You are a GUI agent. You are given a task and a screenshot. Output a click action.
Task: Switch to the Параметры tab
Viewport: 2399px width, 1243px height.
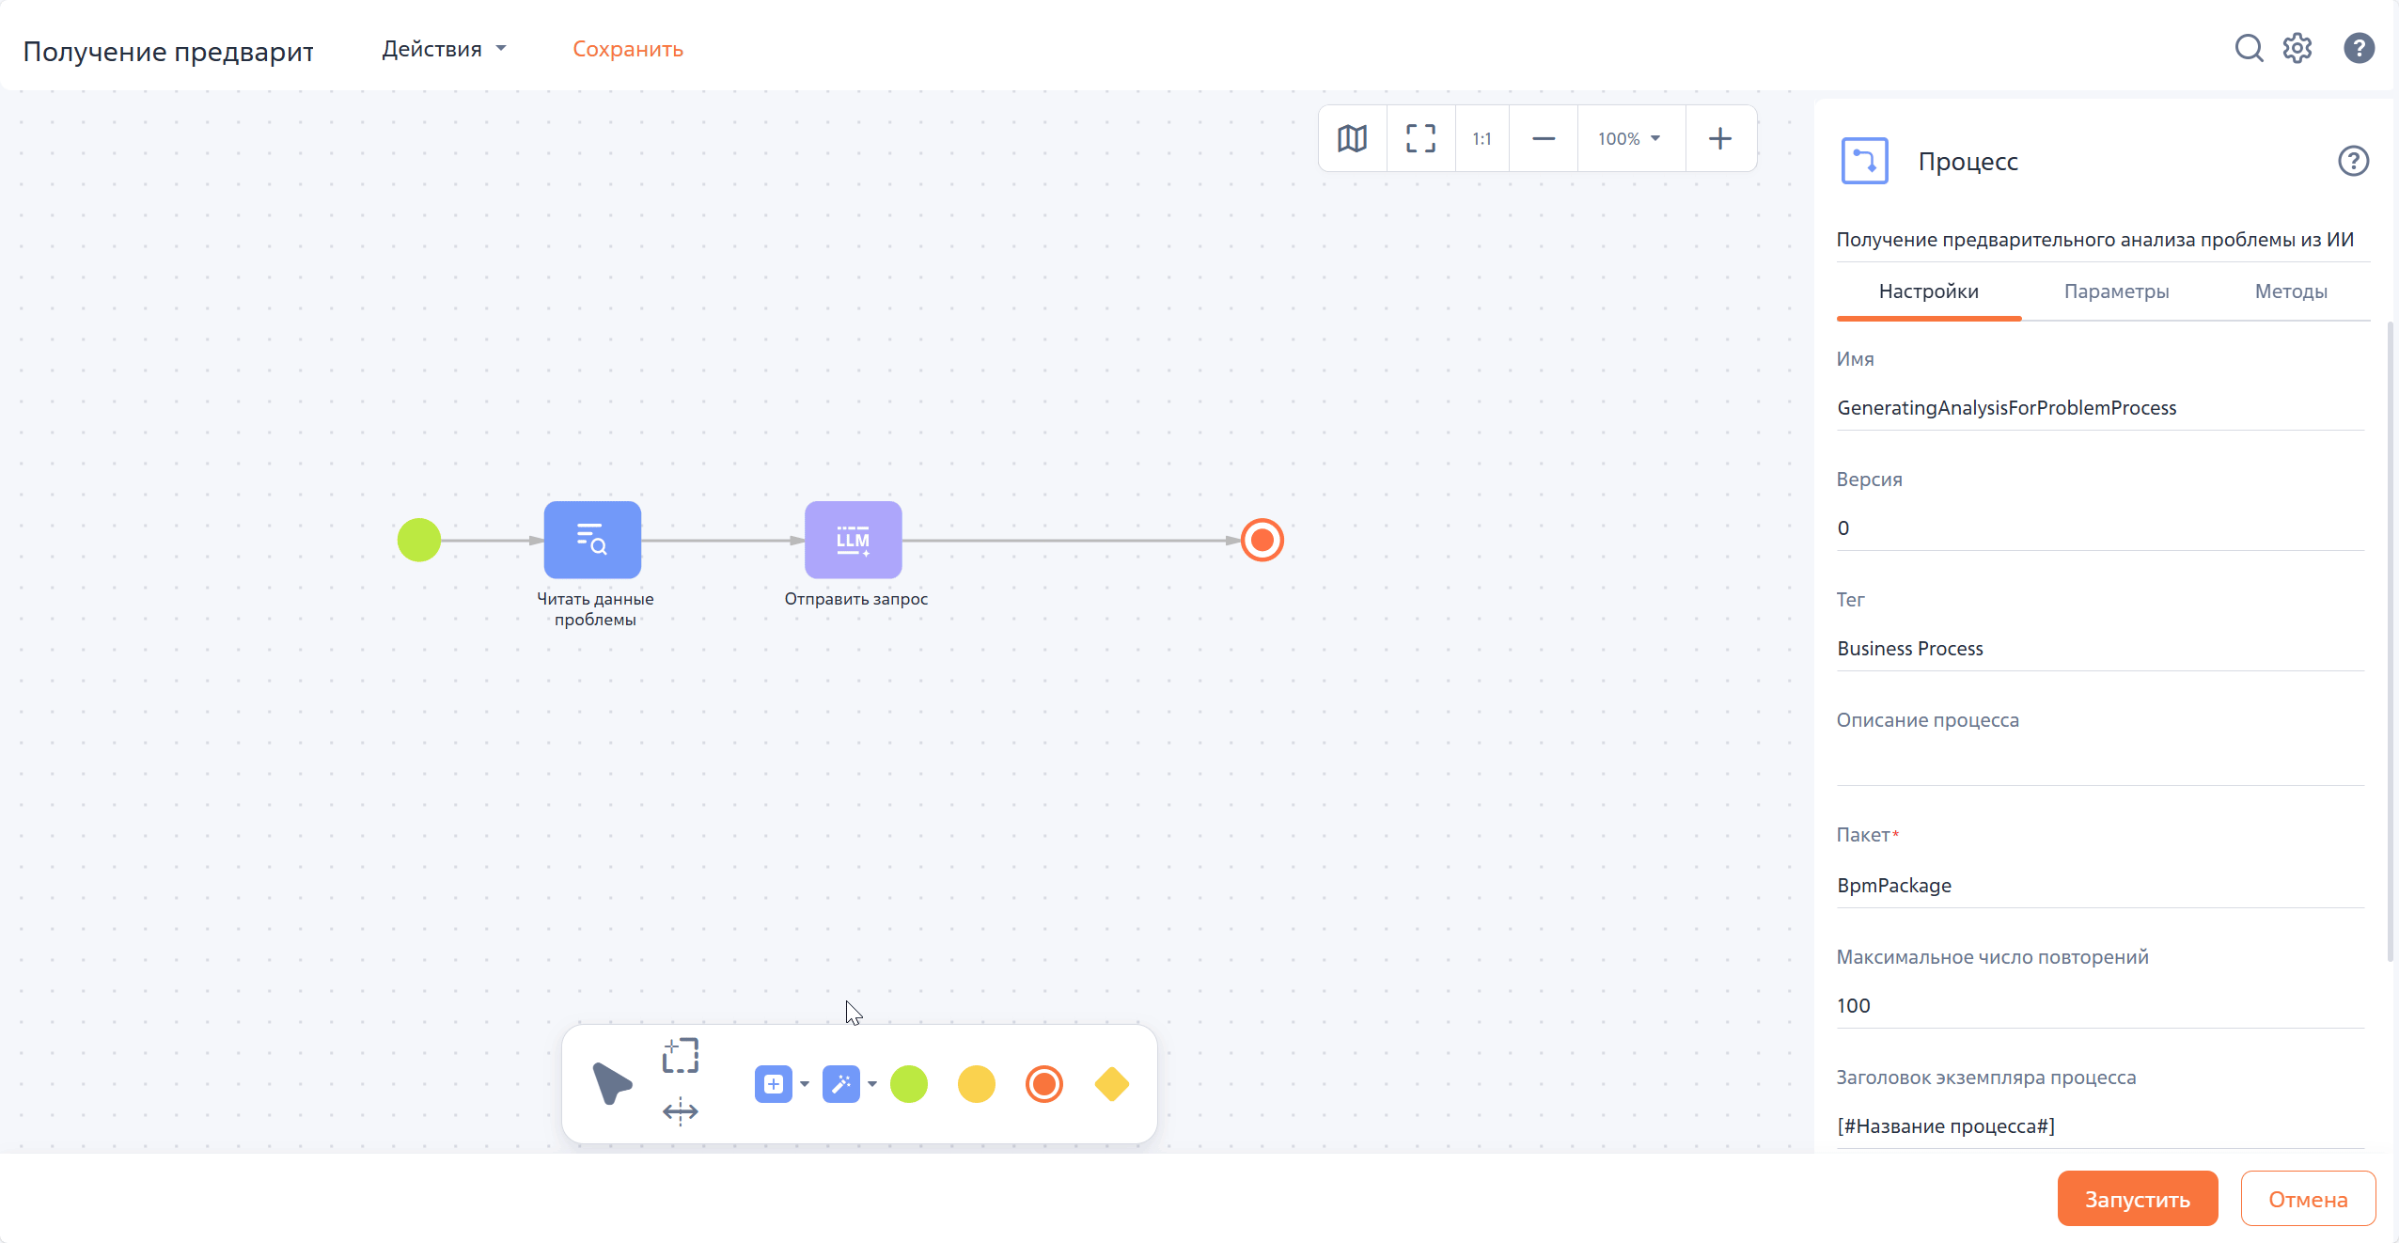tap(2115, 291)
